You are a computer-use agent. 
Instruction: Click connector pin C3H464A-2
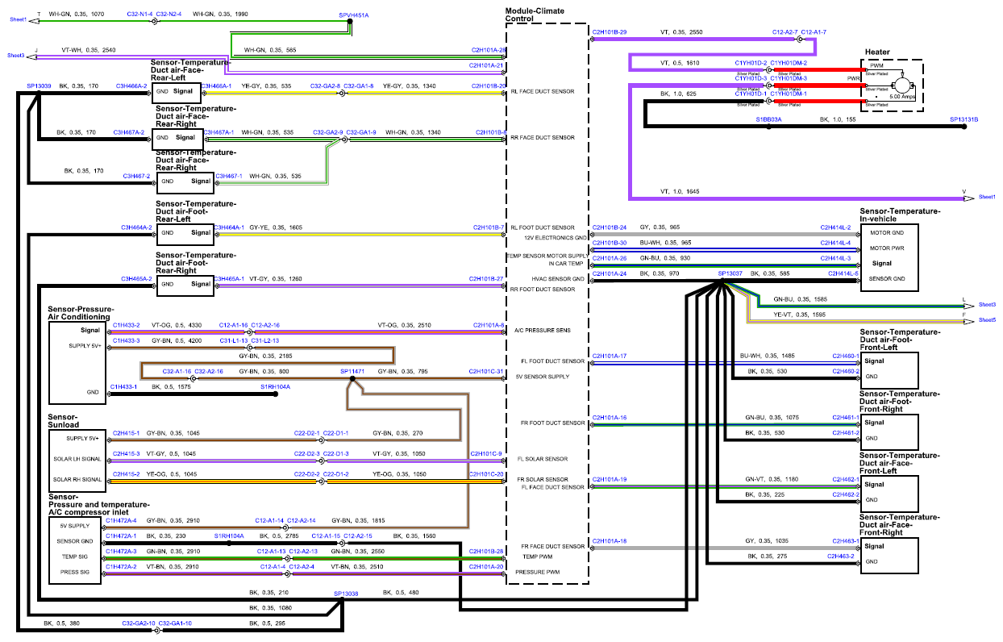click(136, 227)
